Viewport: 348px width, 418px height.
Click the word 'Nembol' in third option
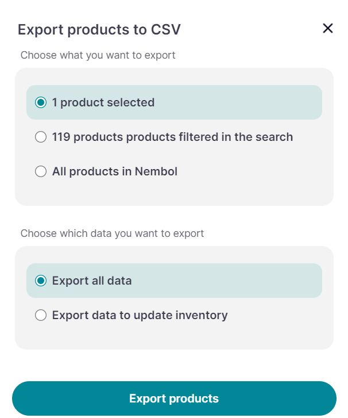[x=156, y=172]
